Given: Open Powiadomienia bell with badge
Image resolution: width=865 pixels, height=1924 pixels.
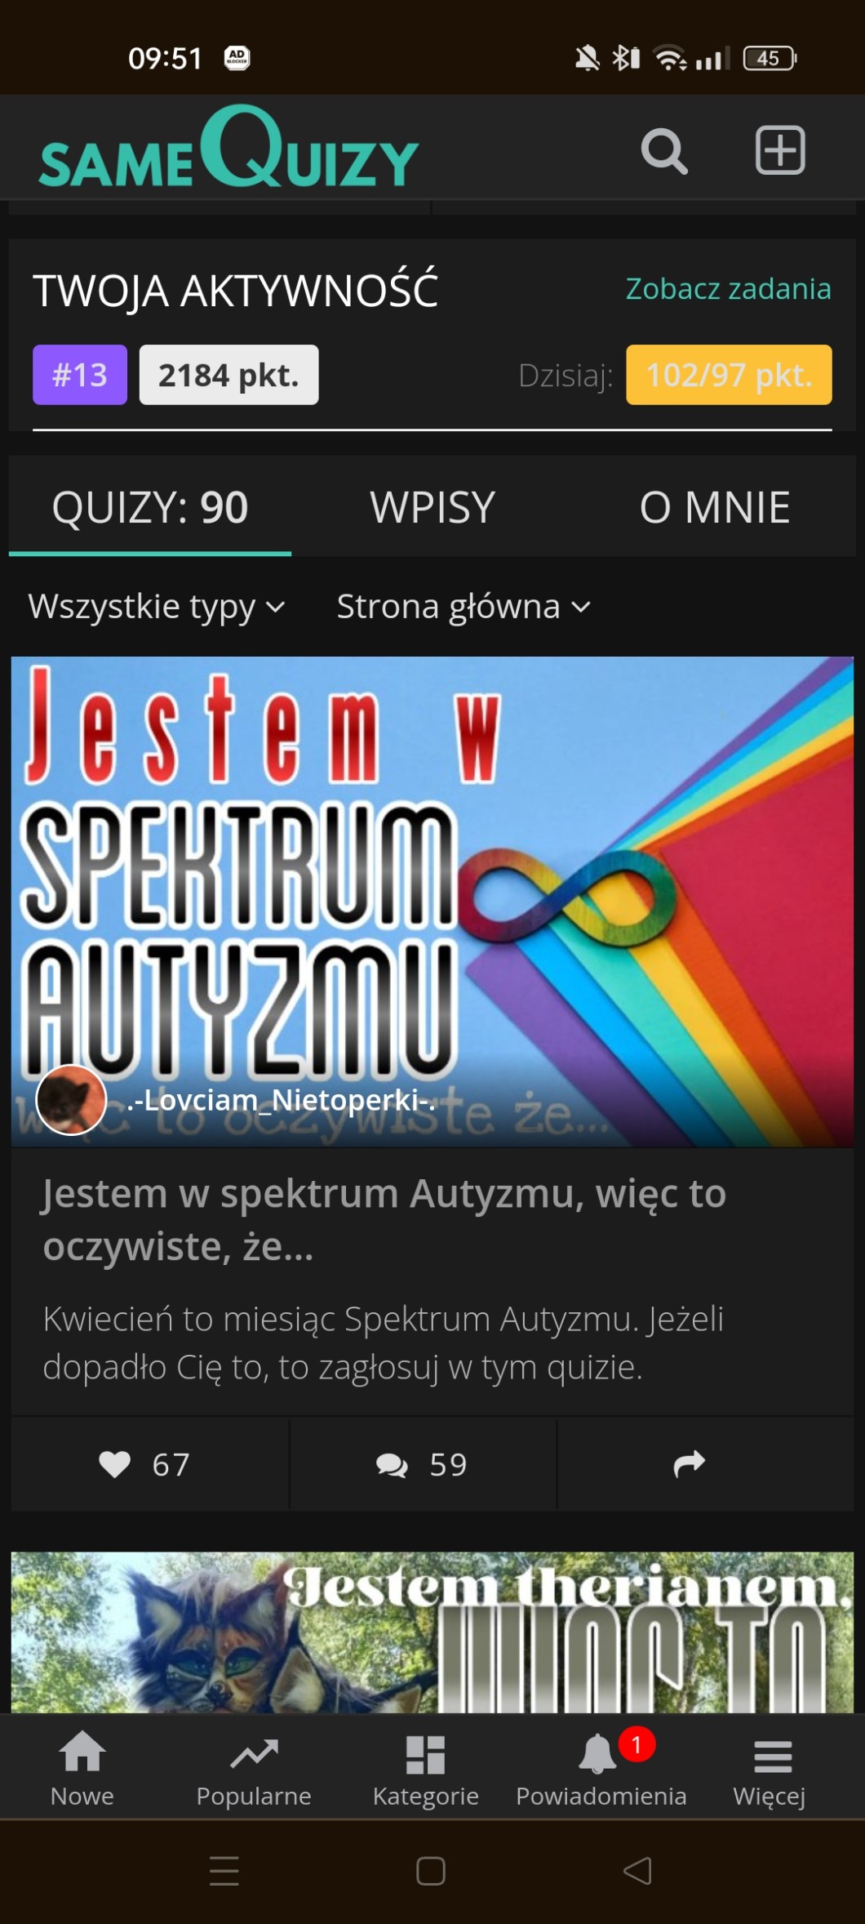Looking at the screenshot, I should (x=601, y=1769).
